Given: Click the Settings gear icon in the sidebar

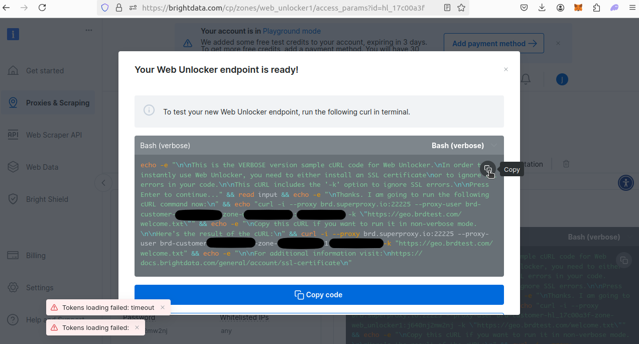Looking at the screenshot, I should [13, 287].
